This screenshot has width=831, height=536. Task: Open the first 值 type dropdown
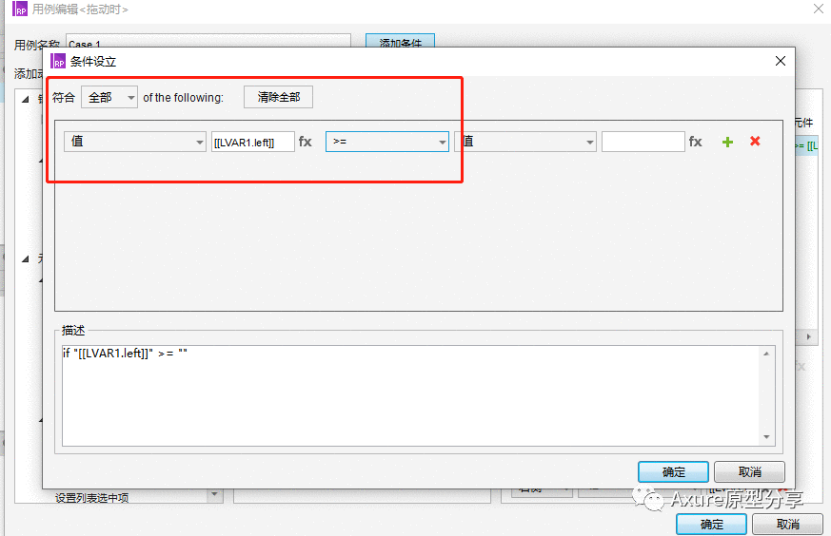[134, 142]
